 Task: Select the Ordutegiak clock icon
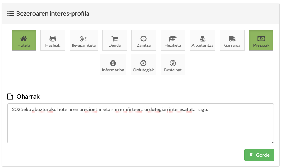[x=143, y=63]
